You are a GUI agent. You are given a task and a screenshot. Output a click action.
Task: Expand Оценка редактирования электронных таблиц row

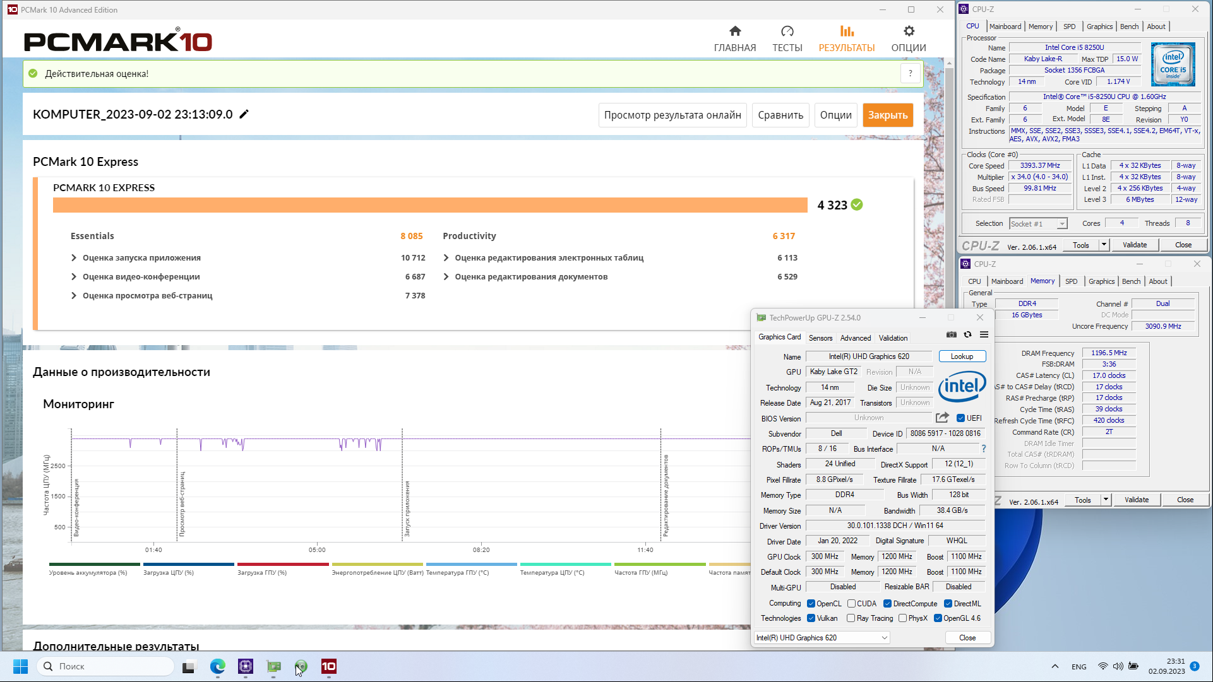tap(446, 257)
